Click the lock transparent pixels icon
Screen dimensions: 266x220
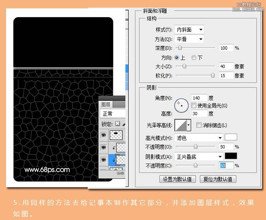(117, 124)
